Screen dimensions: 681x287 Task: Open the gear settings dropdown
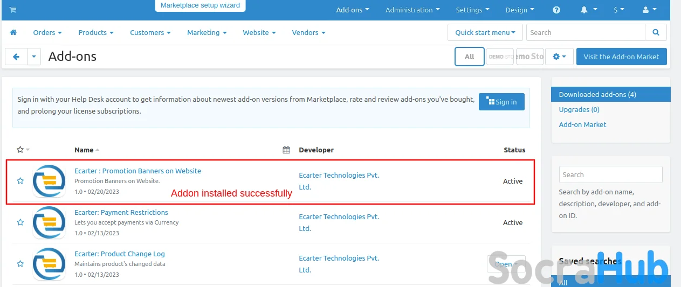[559, 57]
